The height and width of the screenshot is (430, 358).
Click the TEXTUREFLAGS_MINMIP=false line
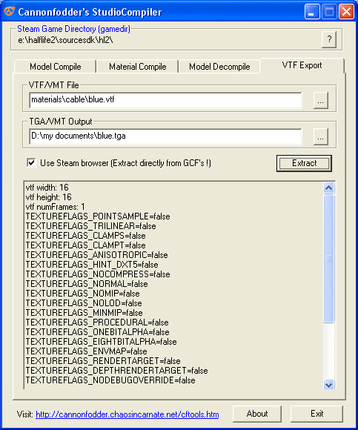click(x=84, y=313)
